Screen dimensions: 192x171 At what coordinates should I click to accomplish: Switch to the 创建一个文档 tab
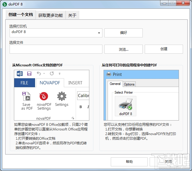click(21, 15)
